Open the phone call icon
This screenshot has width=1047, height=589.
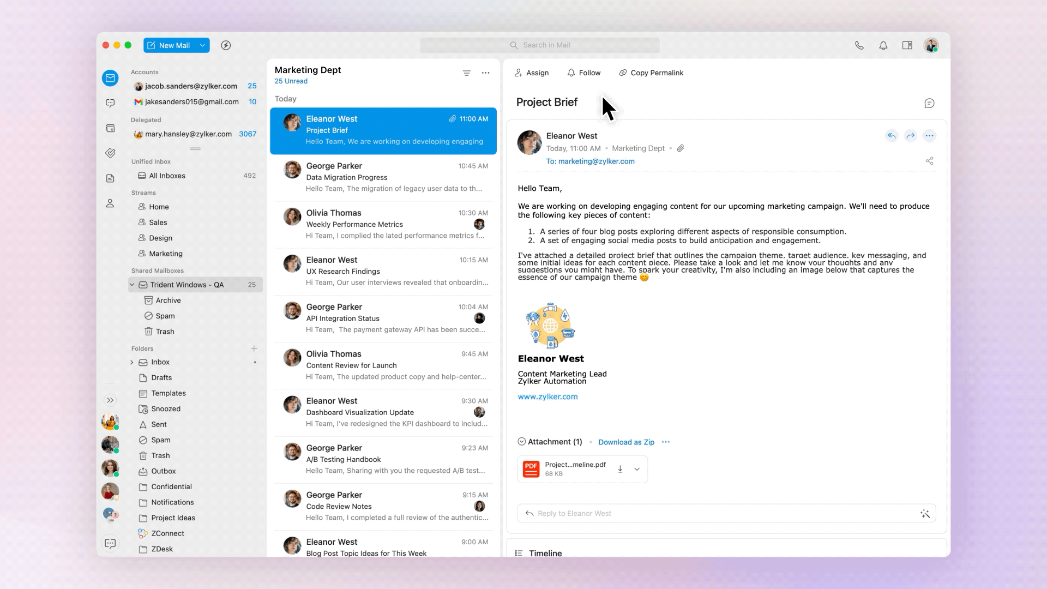point(859,45)
